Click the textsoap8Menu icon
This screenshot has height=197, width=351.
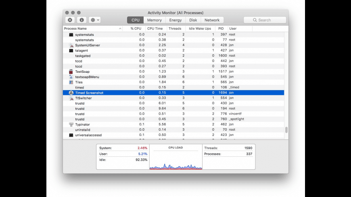[x=71, y=77]
